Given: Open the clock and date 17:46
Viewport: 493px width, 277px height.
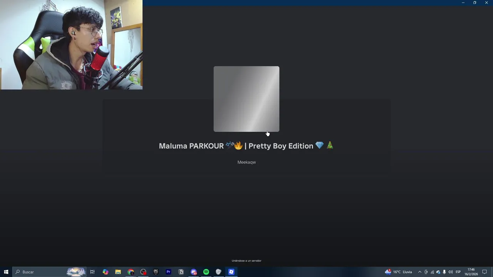Looking at the screenshot, I should click(x=471, y=272).
